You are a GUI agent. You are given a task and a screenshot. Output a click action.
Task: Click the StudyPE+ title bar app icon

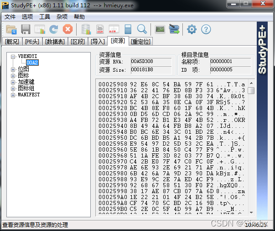click(5, 5)
